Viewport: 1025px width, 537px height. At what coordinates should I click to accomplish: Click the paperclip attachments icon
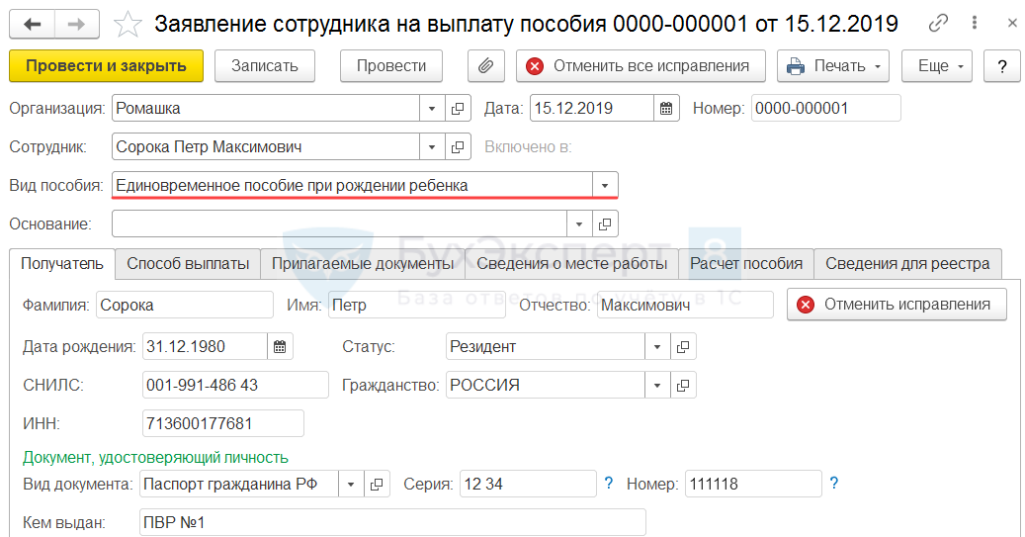click(485, 66)
